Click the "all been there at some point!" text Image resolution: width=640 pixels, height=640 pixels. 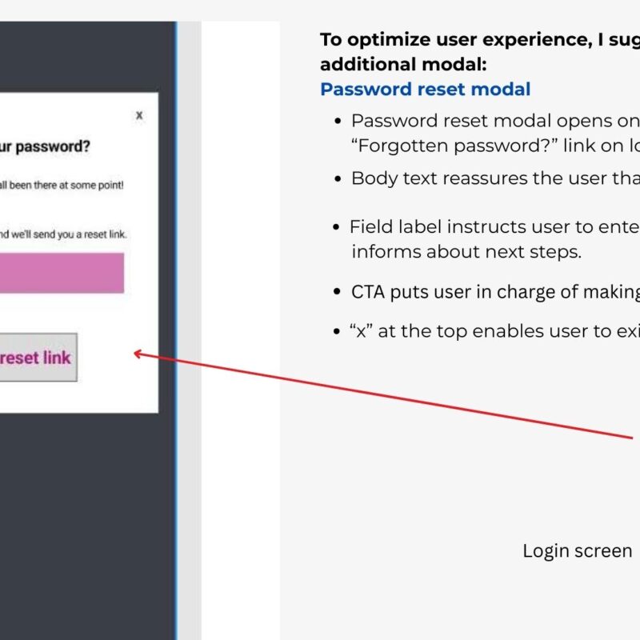pyautogui.click(x=62, y=185)
